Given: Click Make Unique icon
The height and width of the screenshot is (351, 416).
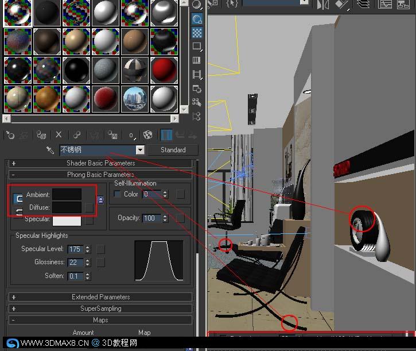Looking at the screenshot, I should (95, 135).
